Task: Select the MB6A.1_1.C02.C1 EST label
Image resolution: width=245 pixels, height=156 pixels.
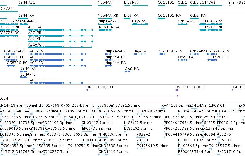Action: 79,117
